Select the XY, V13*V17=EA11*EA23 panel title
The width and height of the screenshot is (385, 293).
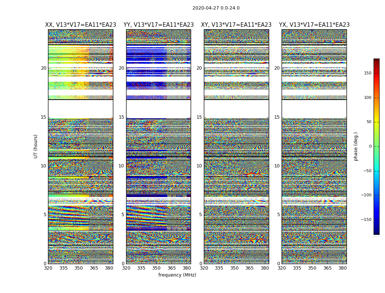pyautogui.click(x=236, y=25)
